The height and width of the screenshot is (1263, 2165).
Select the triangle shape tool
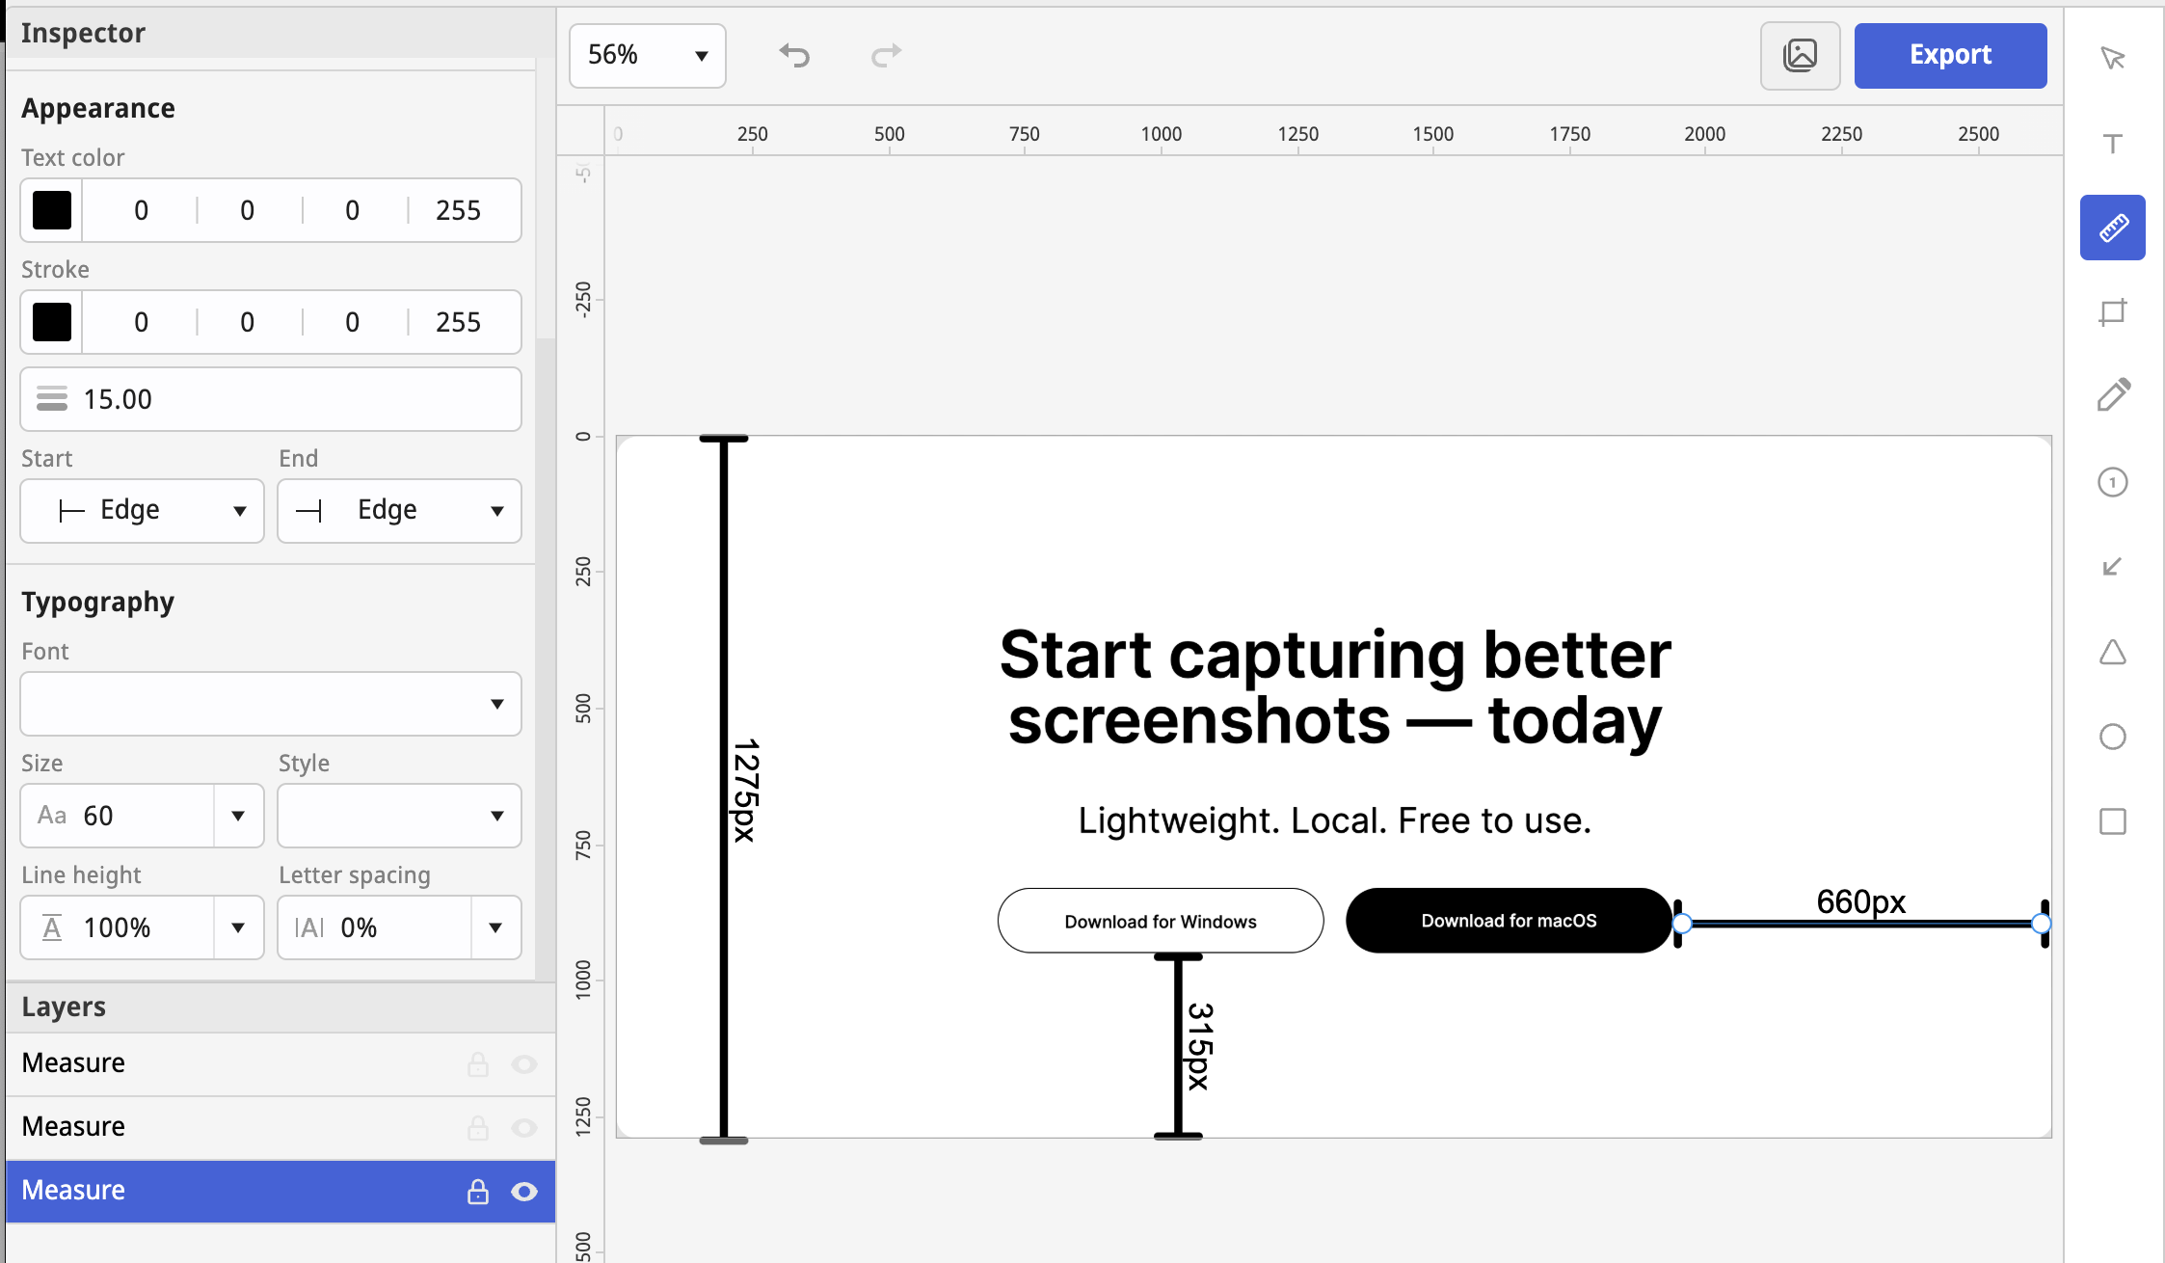click(2112, 653)
